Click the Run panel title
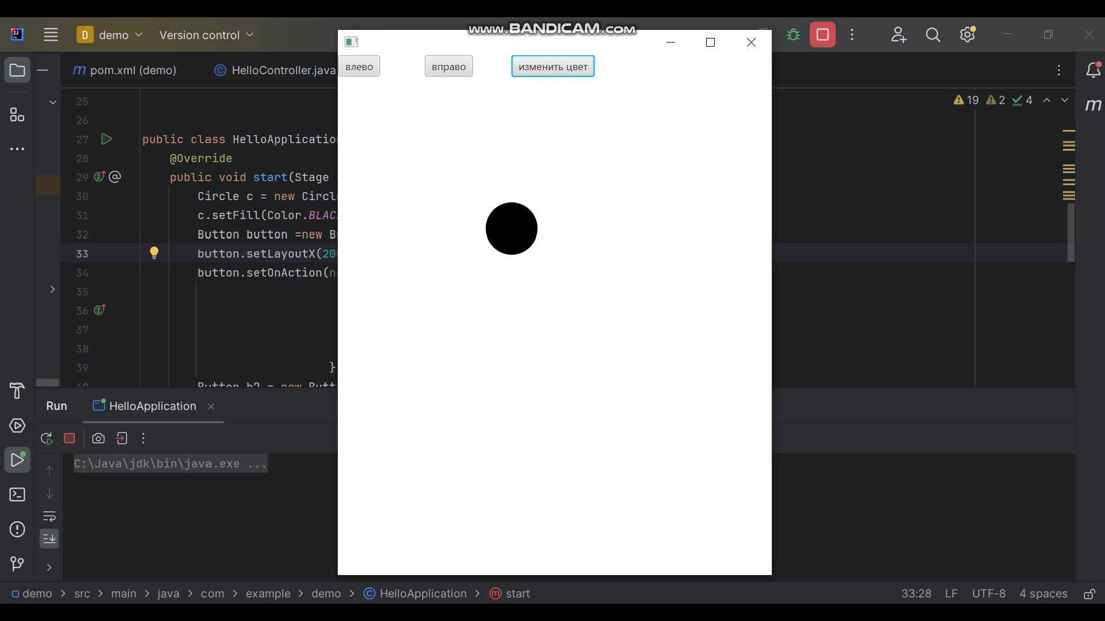The height and width of the screenshot is (621, 1105). (x=56, y=406)
